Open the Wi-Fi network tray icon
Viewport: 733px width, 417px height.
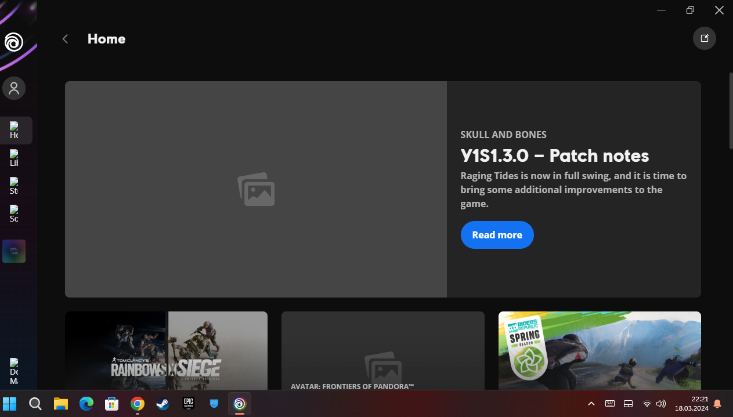pos(647,404)
